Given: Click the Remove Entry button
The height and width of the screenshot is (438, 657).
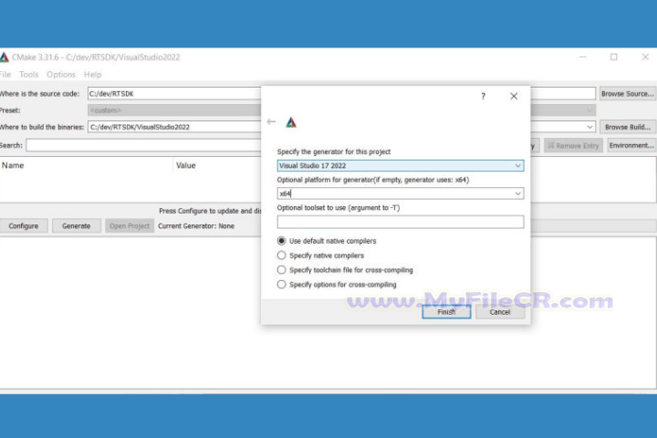Looking at the screenshot, I should tap(573, 145).
